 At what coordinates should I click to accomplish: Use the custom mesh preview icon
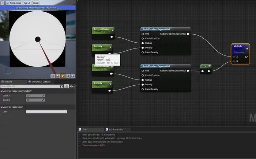(73, 76)
